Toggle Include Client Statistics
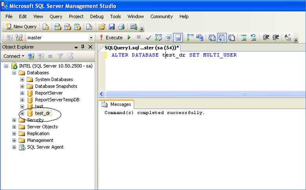 200,38
